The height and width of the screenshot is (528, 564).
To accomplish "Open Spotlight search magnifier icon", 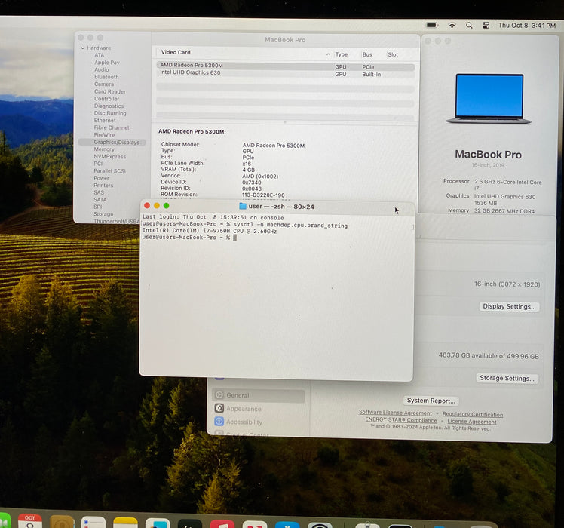I will click(x=469, y=26).
